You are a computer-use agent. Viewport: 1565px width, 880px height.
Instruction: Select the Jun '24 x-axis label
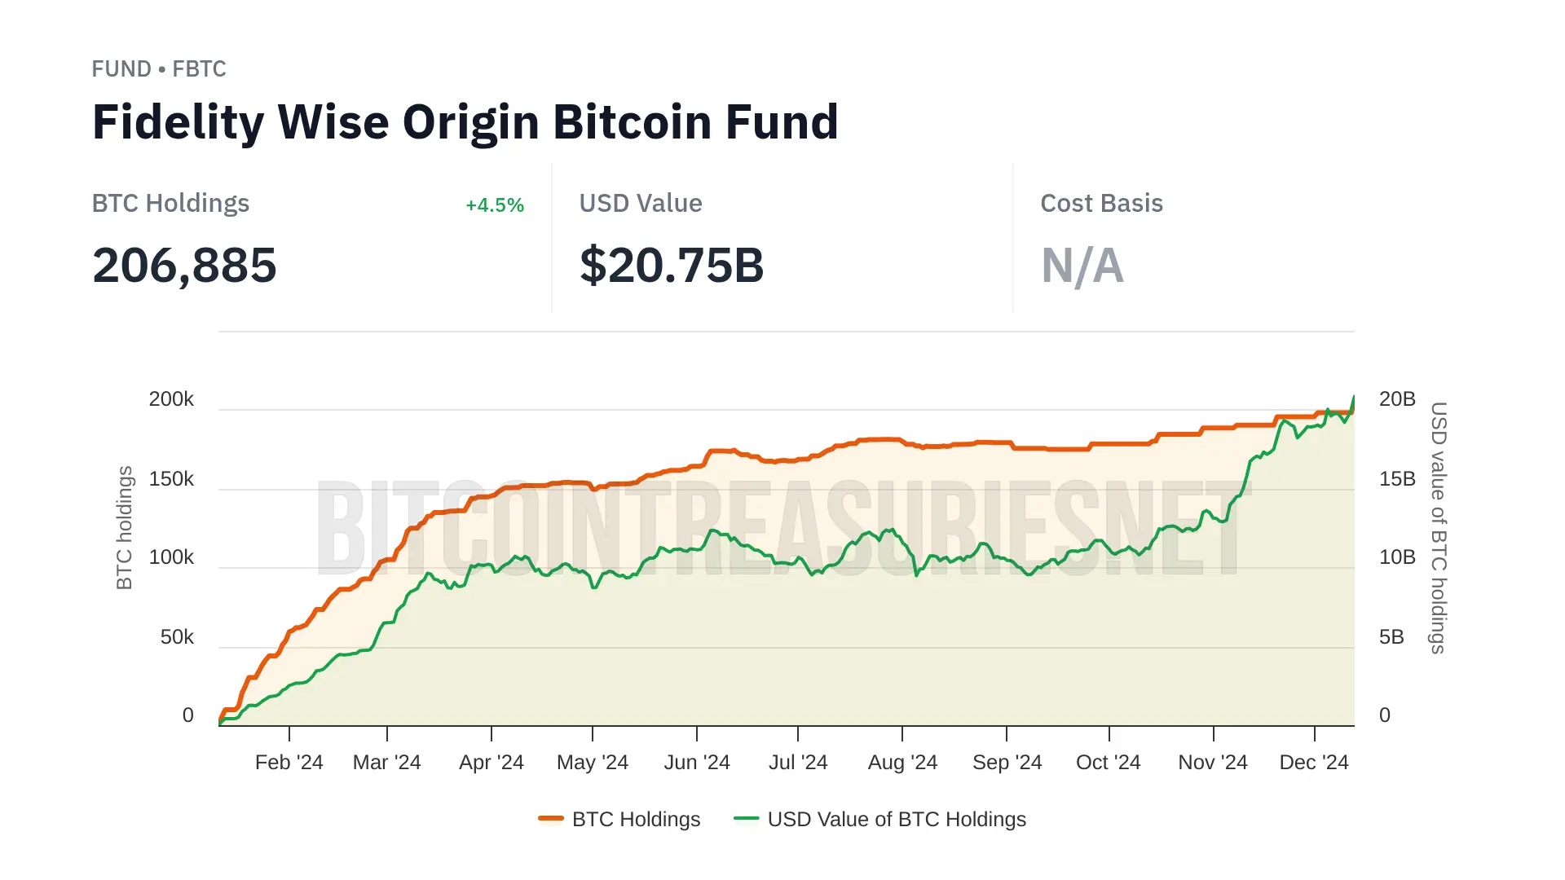click(x=696, y=762)
